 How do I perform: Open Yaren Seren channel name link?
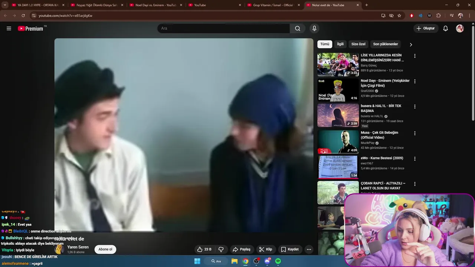click(78, 247)
